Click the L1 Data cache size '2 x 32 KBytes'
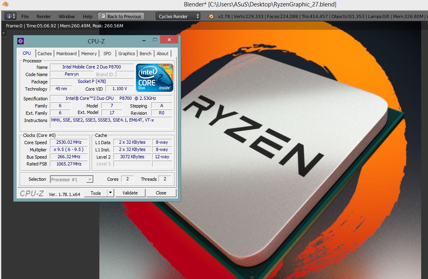428x279 pixels. click(132, 142)
